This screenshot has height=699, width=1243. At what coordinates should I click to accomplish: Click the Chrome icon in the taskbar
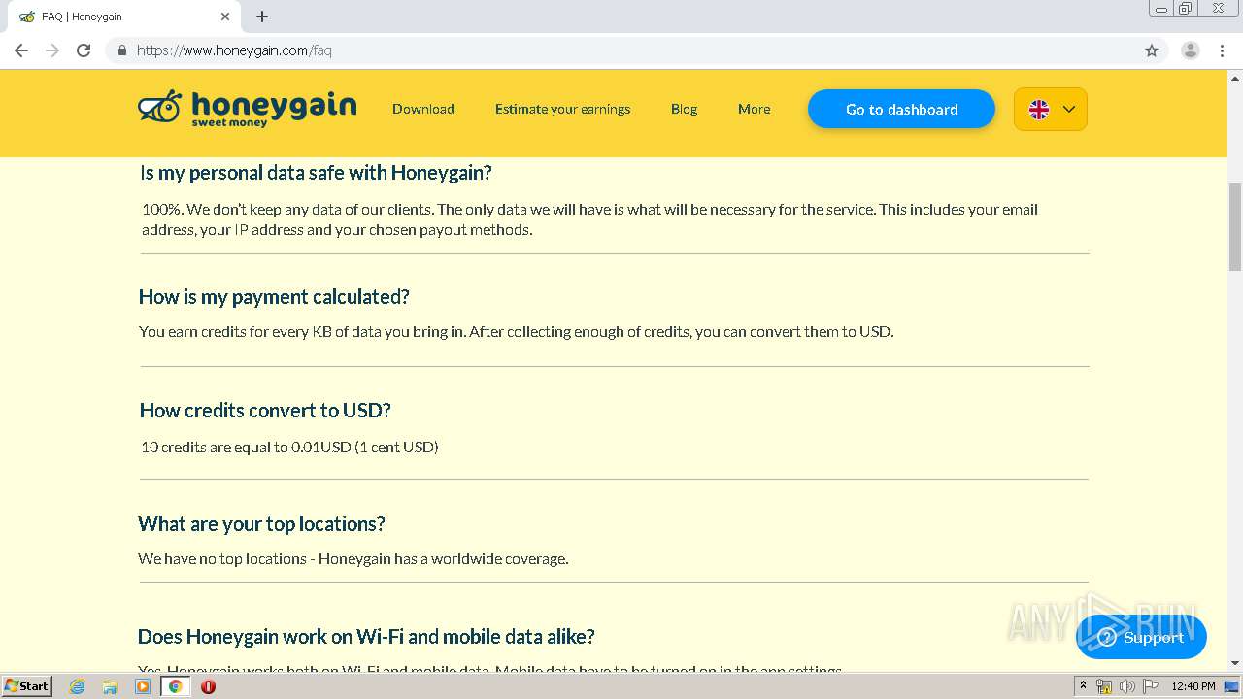click(x=175, y=686)
